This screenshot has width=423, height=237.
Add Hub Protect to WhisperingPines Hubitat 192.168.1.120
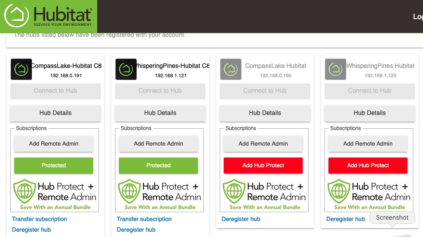(368, 166)
